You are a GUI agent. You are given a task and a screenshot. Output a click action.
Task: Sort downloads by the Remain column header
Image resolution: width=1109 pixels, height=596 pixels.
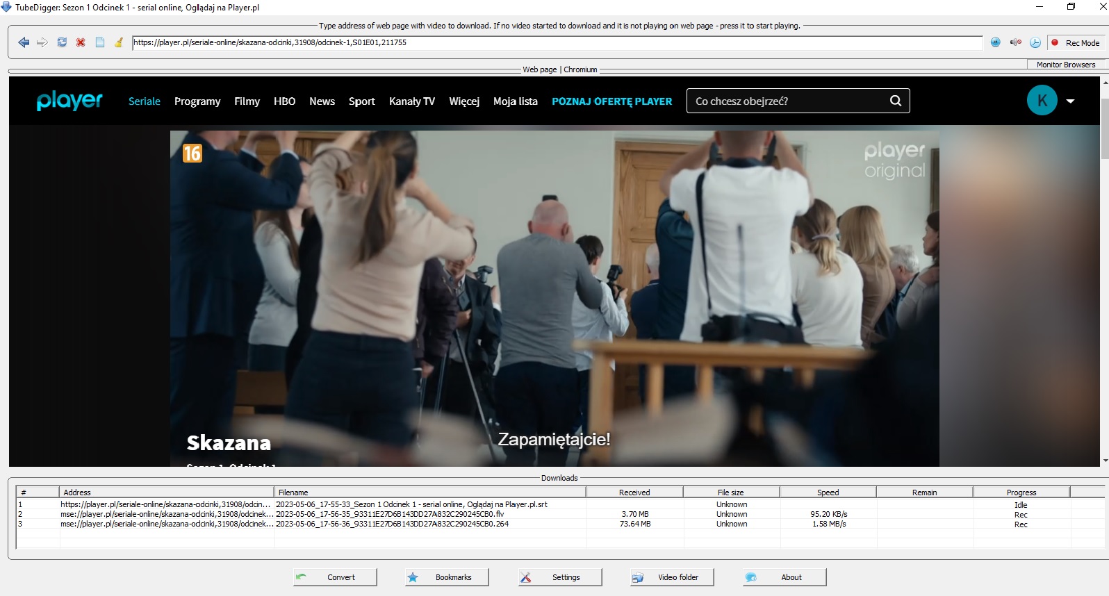click(924, 492)
